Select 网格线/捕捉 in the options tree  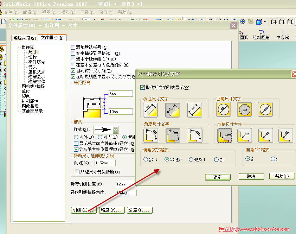tap(33, 86)
